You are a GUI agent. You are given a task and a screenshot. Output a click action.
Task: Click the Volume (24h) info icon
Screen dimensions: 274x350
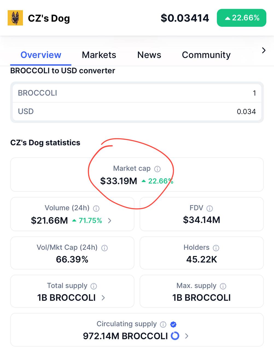[x=96, y=209]
